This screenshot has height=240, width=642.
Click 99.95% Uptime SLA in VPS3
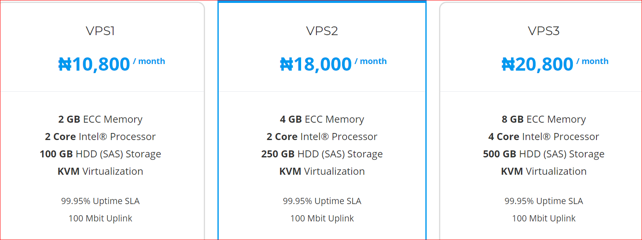(543, 201)
